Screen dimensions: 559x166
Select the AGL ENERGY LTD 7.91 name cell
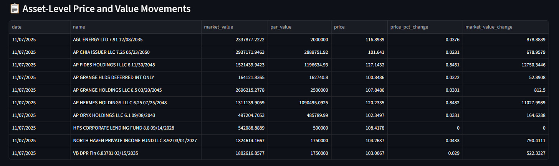136,39
